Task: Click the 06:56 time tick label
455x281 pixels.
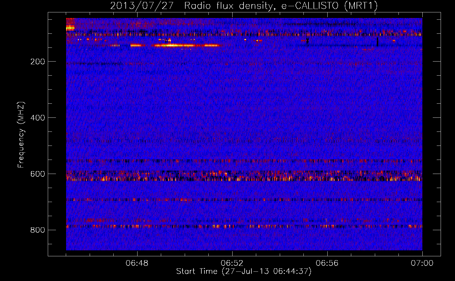Action: 327,263
